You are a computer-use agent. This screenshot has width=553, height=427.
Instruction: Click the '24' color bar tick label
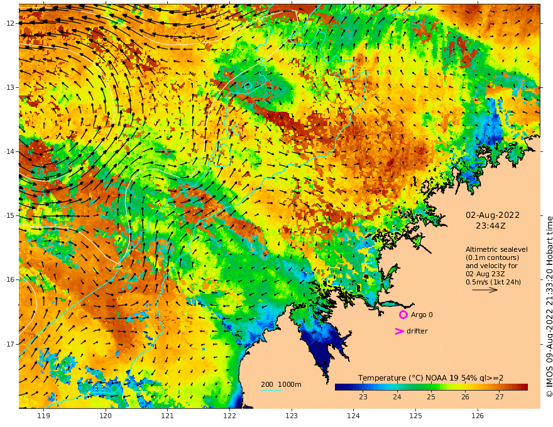pos(397,397)
